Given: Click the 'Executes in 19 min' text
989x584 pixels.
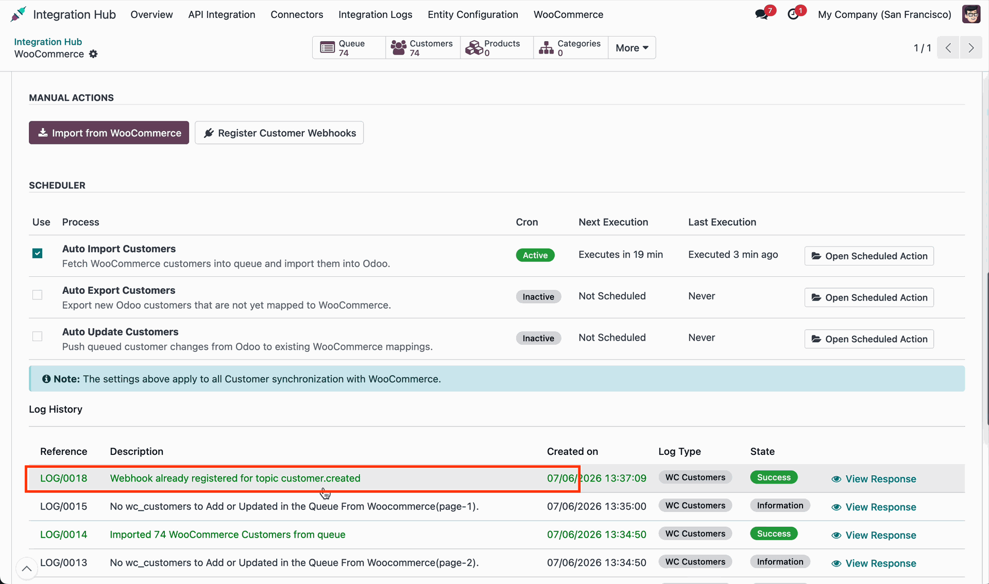Looking at the screenshot, I should pos(621,255).
